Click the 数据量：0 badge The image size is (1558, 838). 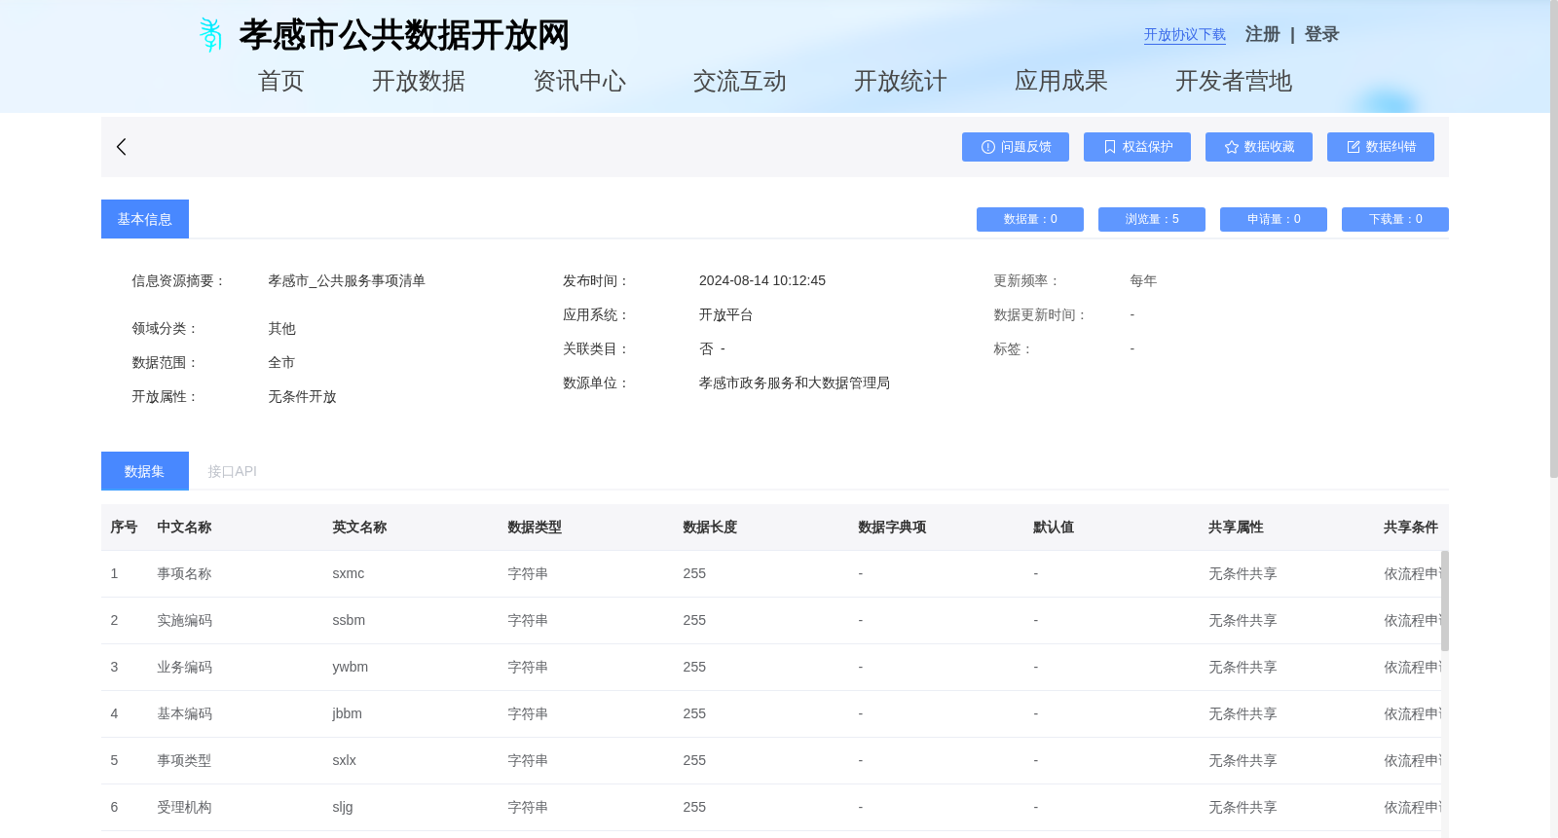point(1030,219)
